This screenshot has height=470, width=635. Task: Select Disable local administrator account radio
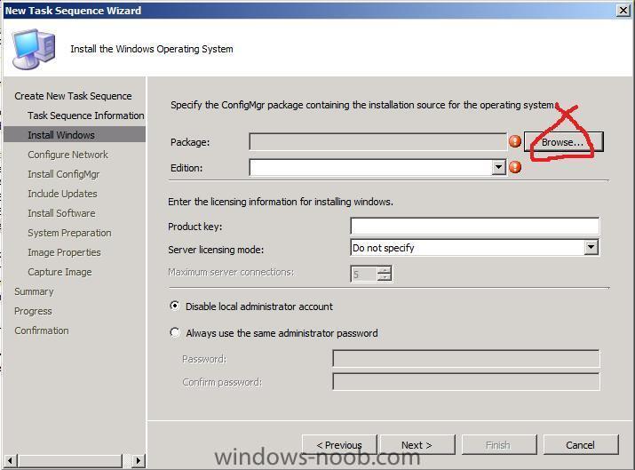coord(175,307)
